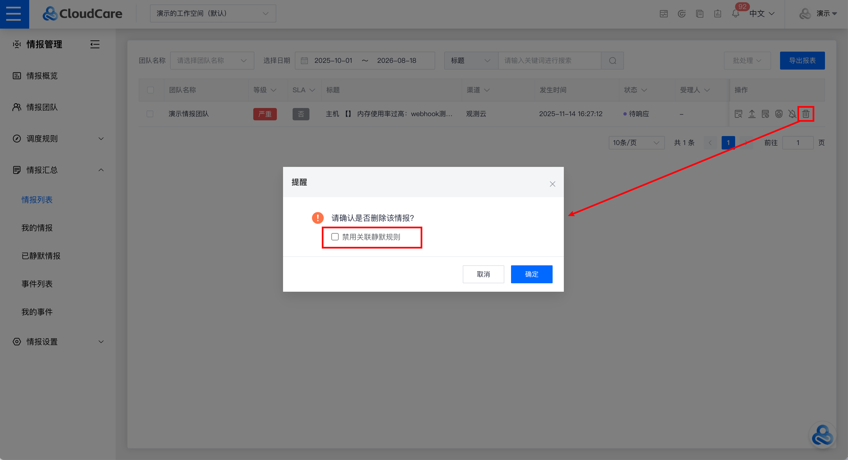Click the start date 2025-10-01 field
This screenshot has width=848, height=460.
click(333, 61)
